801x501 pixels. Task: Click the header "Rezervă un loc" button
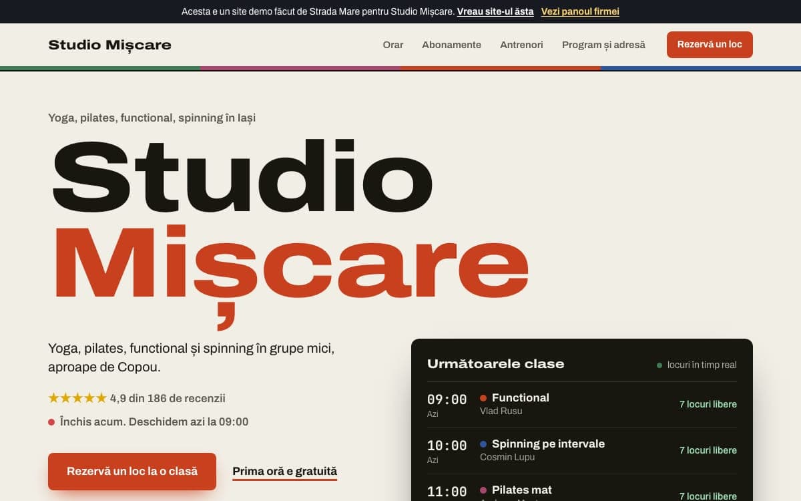[x=710, y=45]
